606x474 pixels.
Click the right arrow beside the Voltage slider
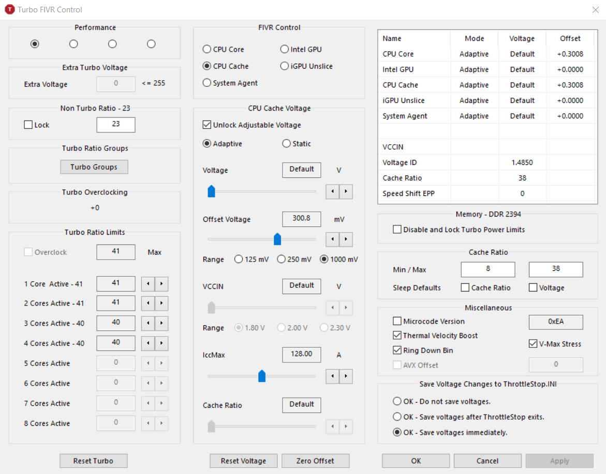tap(346, 191)
